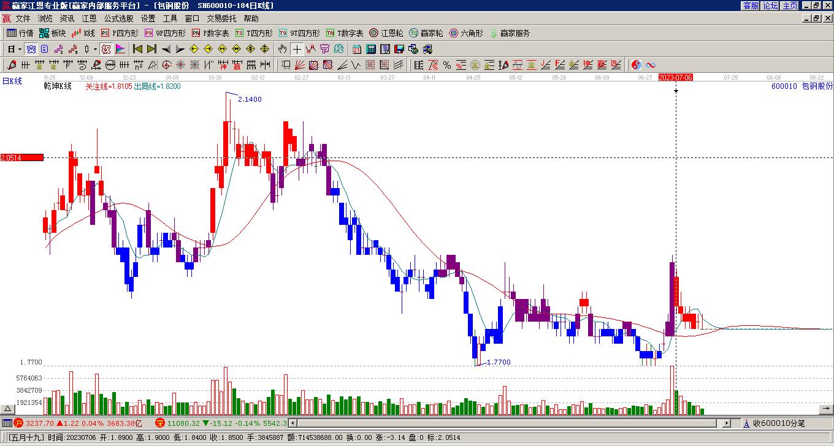Viewport: 834px width, 446px height.
Task: Open the T四方形 tool
Action: click(x=254, y=33)
